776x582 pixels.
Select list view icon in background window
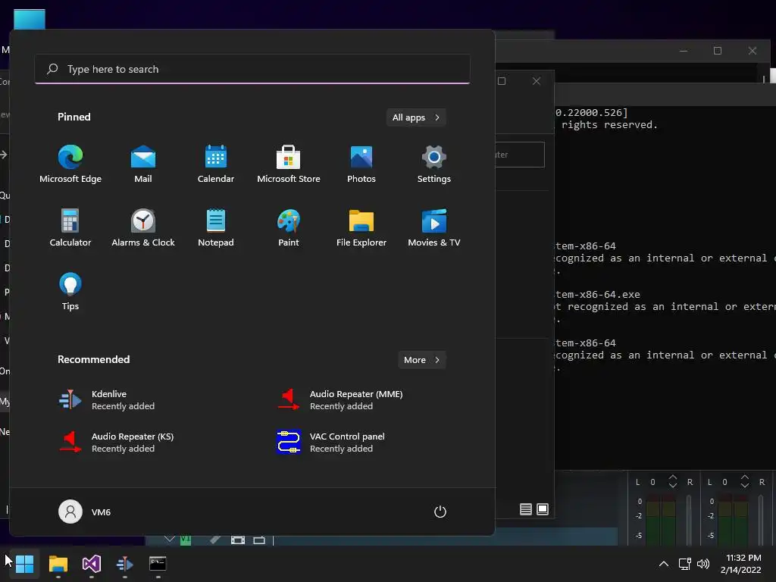[526, 509]
